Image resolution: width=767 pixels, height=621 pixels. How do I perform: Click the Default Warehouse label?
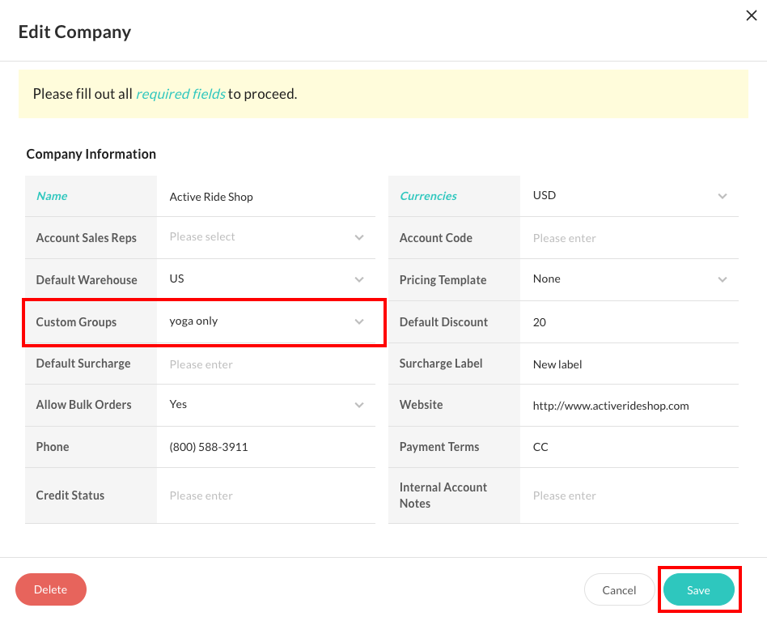pyautogui.click(x=87, y=279)
